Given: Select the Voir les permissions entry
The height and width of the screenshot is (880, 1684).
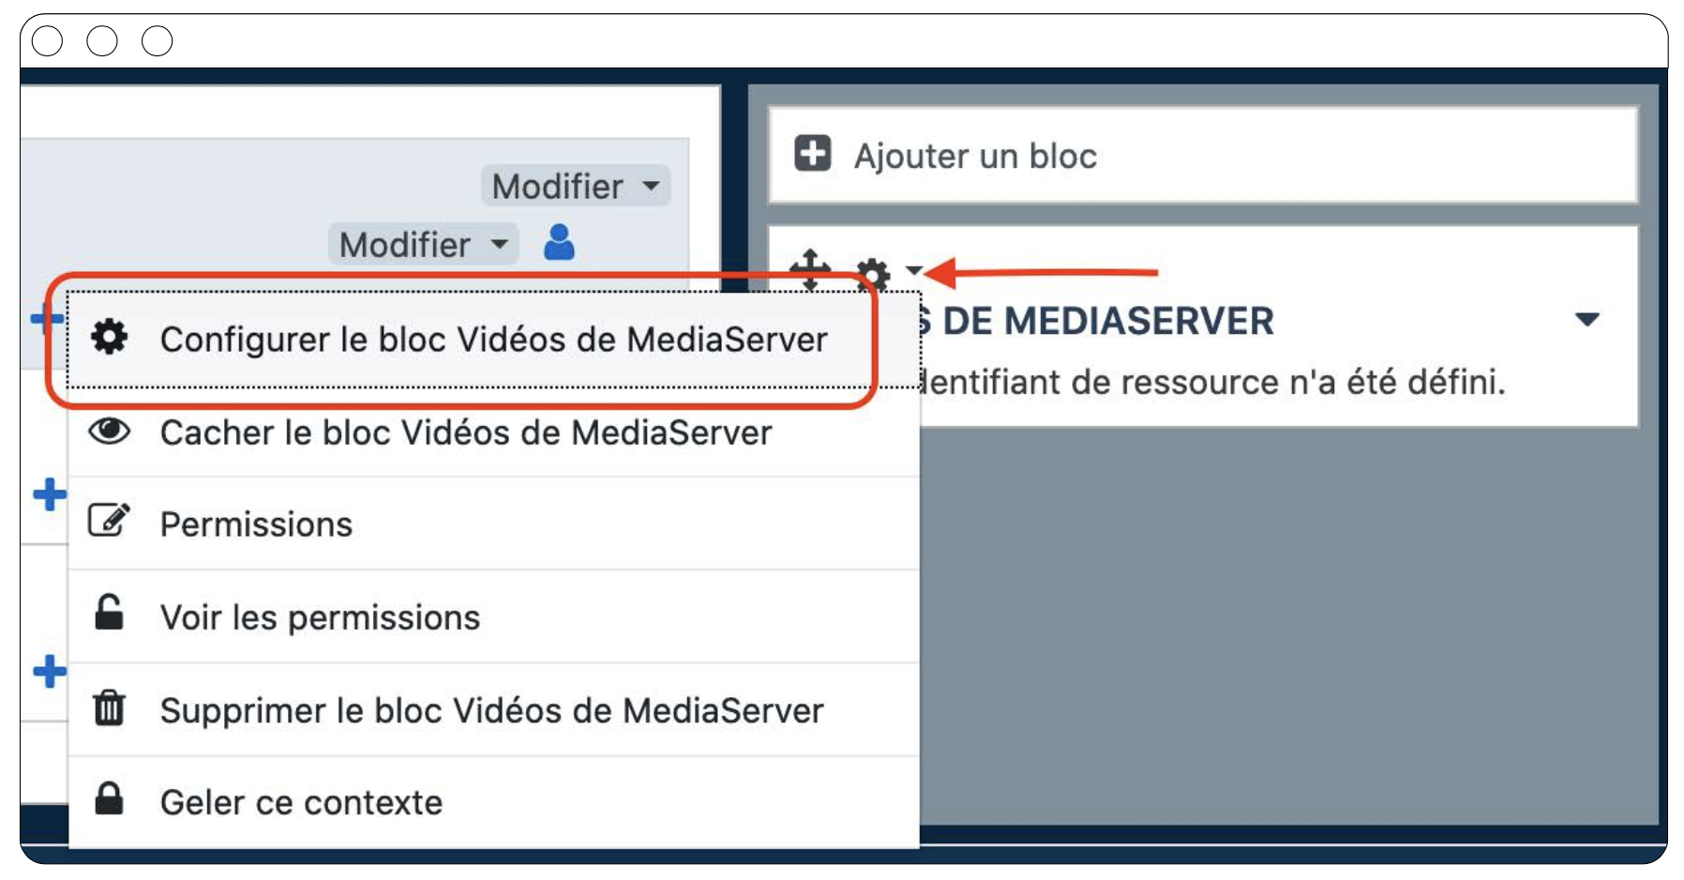Looking at the screenshot, I should coord(320,618).
